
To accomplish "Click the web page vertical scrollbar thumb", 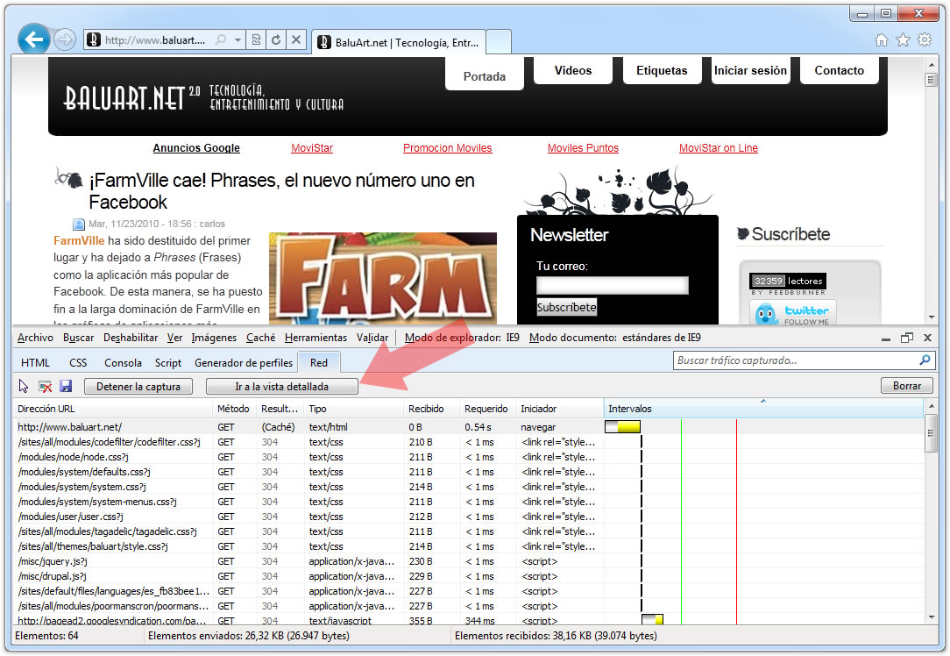I will (x=932, y=80).
